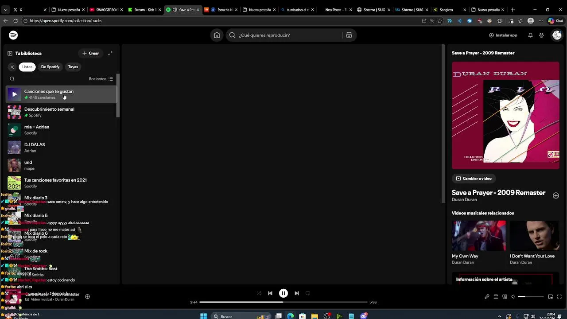Open the mia + Adrian playlist
Image resolution: width=567 pixels, height=319 pixels.
[61, 130]
